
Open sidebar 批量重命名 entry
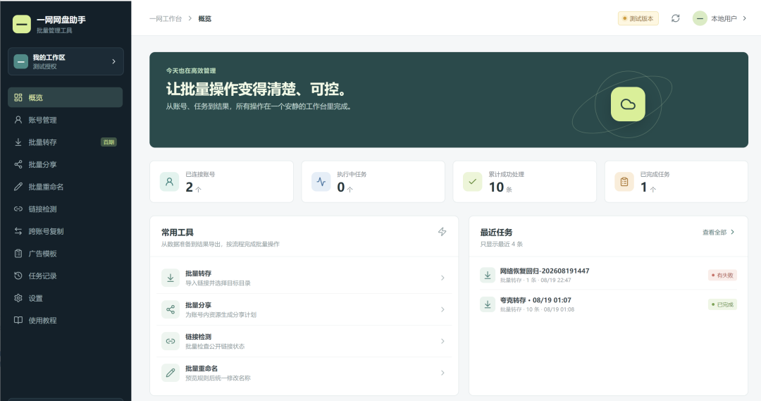click(x=66, y=187)
